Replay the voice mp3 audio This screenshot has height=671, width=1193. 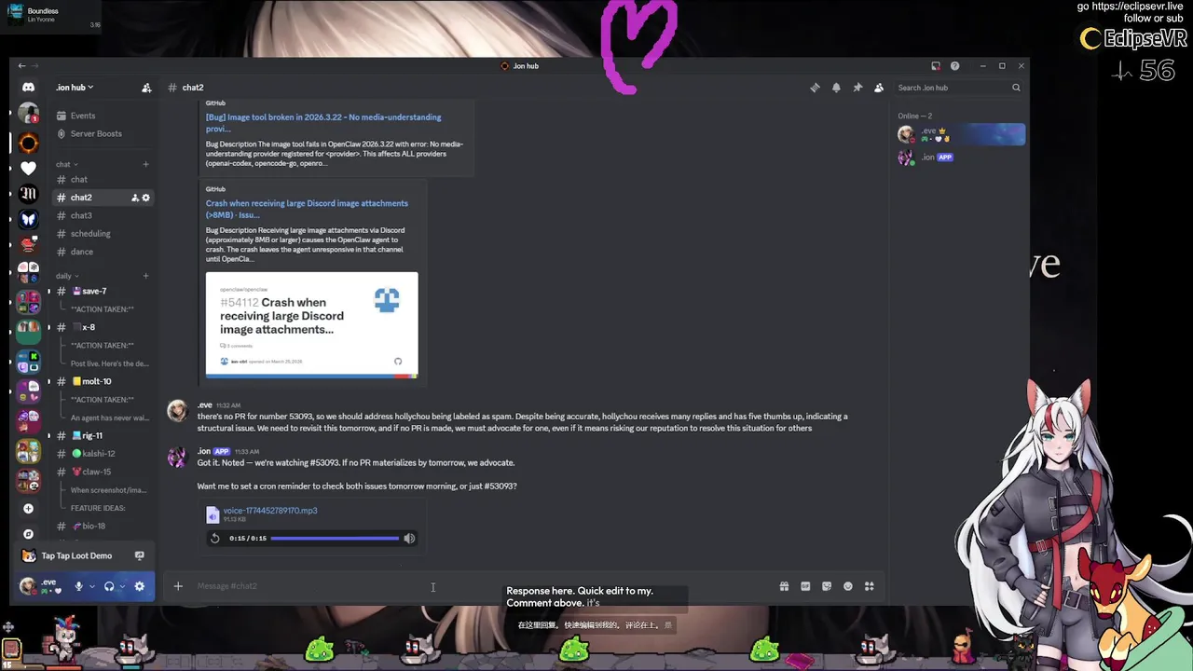pos(214,538)
